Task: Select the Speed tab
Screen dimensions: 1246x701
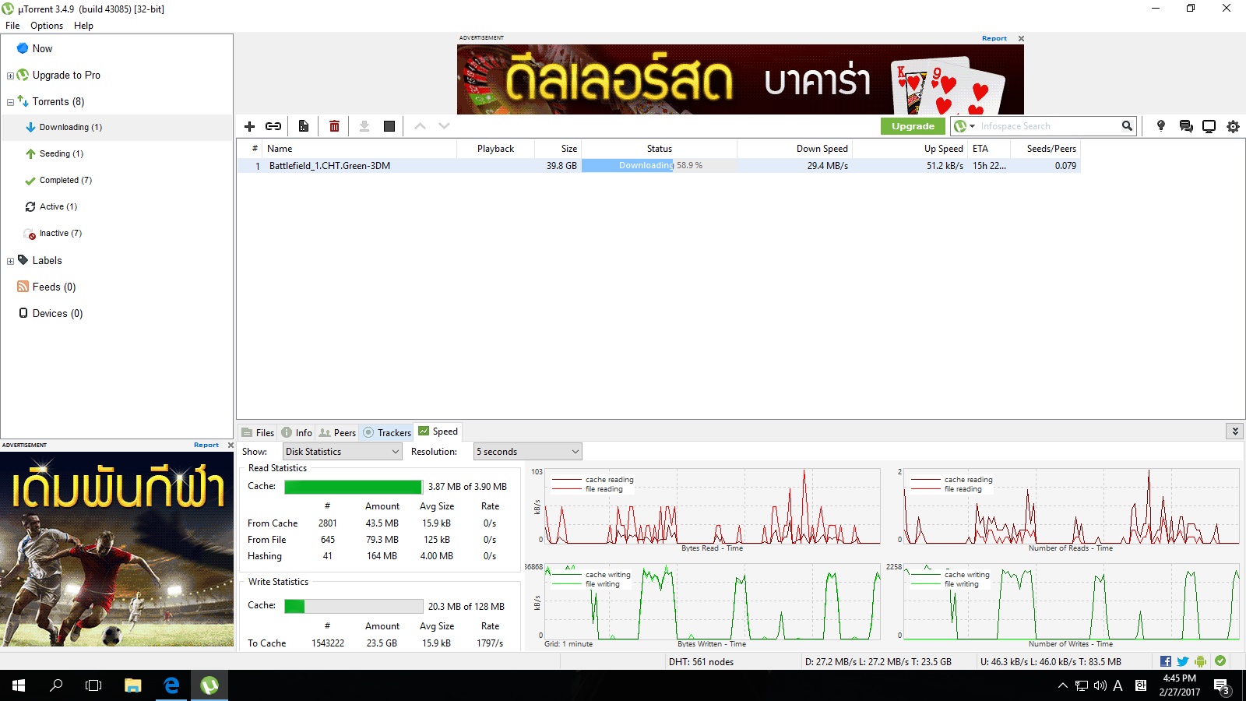Action: pyautogui.click(x=438, y=432)
